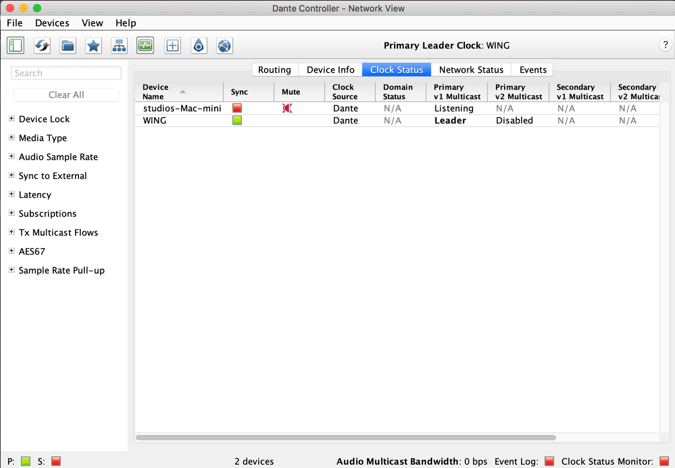The height and width of the screenshot is (468, 675).
Task: Click the globe network toolbar icon
Action: (224, 45)
